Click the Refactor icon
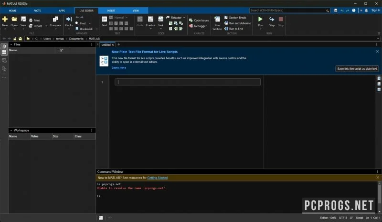382x222 pixels. [x=168, y=18]
